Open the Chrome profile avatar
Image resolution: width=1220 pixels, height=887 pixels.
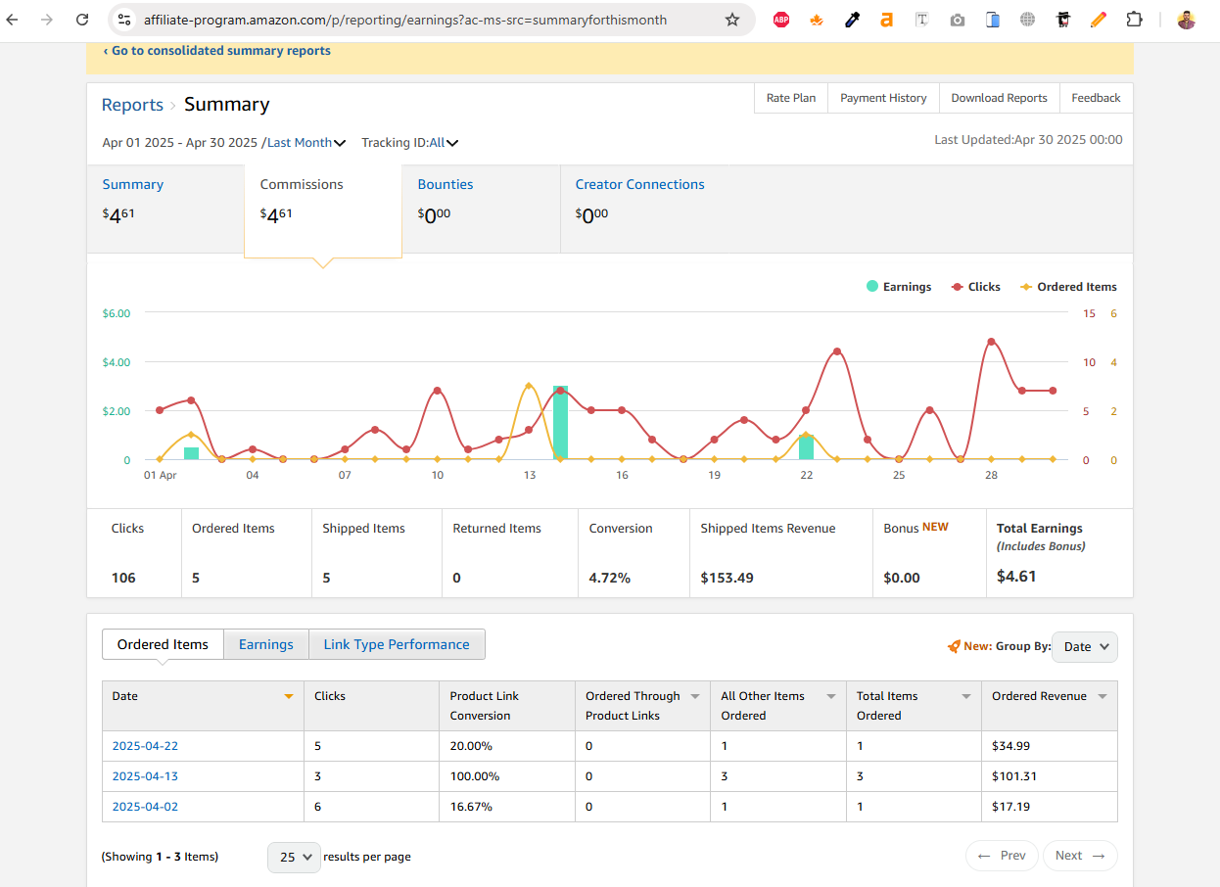tap(1186, 20)
